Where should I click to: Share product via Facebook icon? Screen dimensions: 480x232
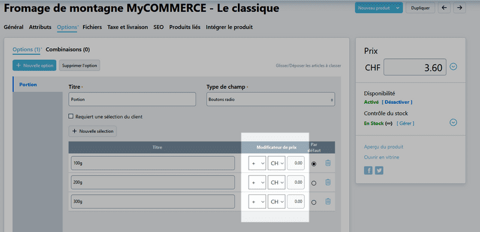coord(368,171)
